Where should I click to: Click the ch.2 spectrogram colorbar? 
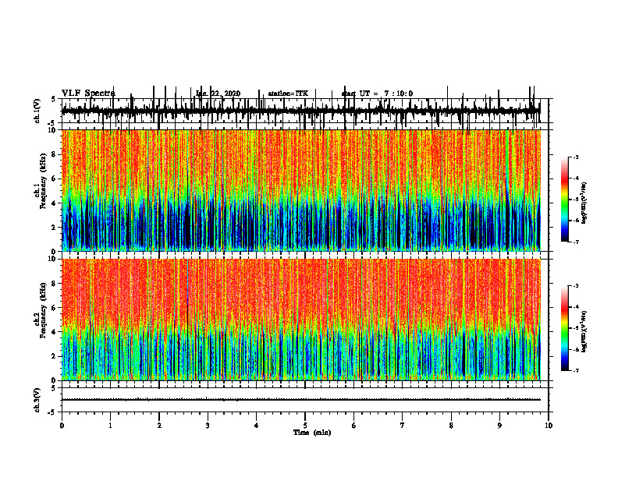[565, 328]
